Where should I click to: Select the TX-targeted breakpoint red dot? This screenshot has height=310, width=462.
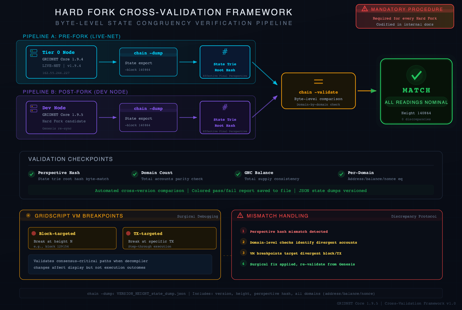(x=128, y=233)
